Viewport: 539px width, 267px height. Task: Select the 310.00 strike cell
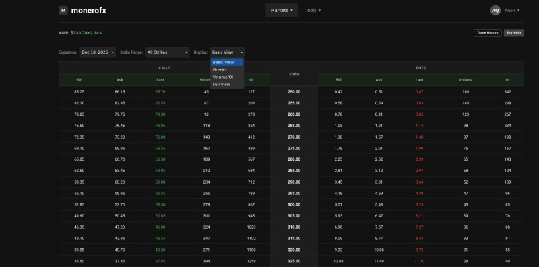point(294,227)
